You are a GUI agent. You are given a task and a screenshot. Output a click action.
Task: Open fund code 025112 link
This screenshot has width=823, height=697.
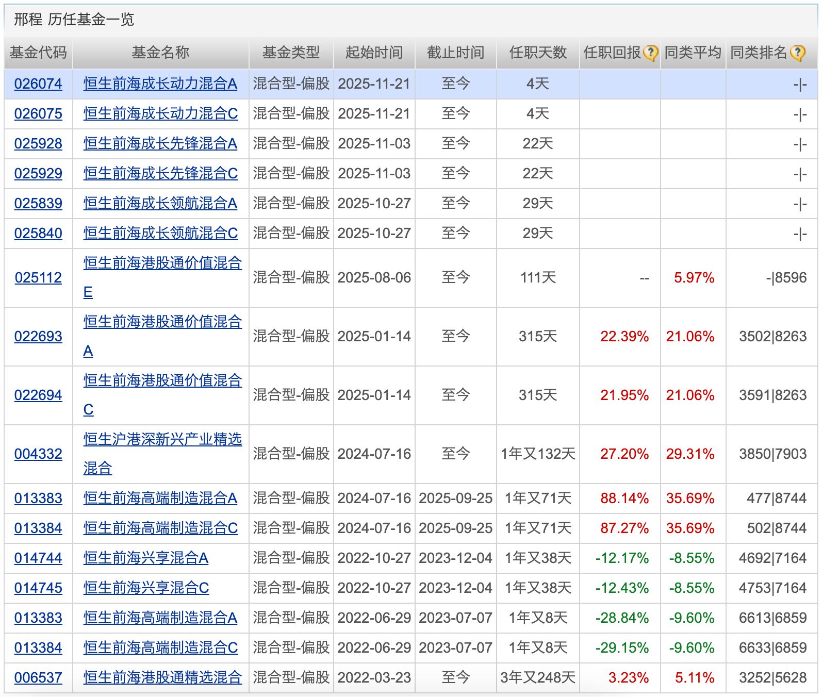point(38,278)
